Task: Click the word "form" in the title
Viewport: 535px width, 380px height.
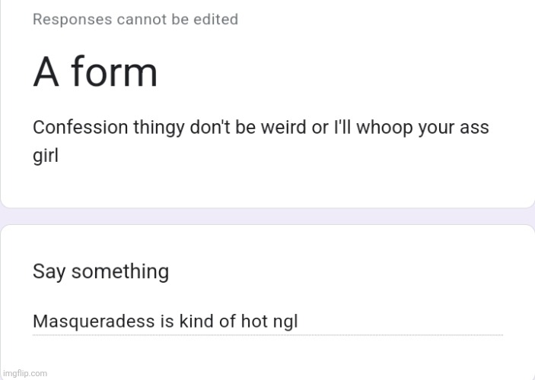Action: [114, 71]
